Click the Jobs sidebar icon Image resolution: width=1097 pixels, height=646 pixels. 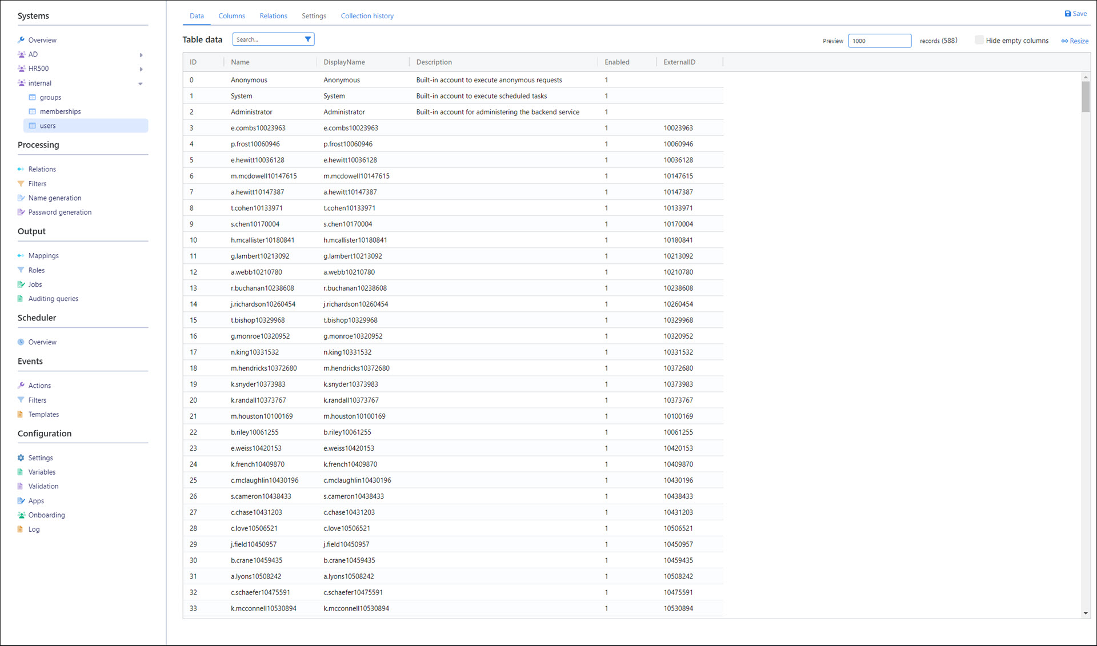21,284
